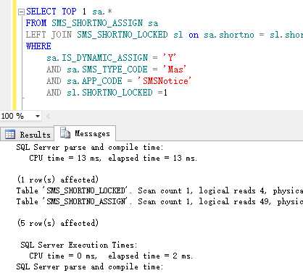This screenshot has height=273, width=303.
Task: Click 'sa.shortno' in the join condition
Action: (229, 35)
